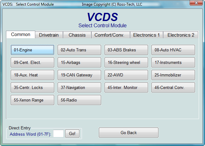Screen dimensions: 205x146
Task: Show the Electronics 1 tab
Action: click(x=146, y=35)
